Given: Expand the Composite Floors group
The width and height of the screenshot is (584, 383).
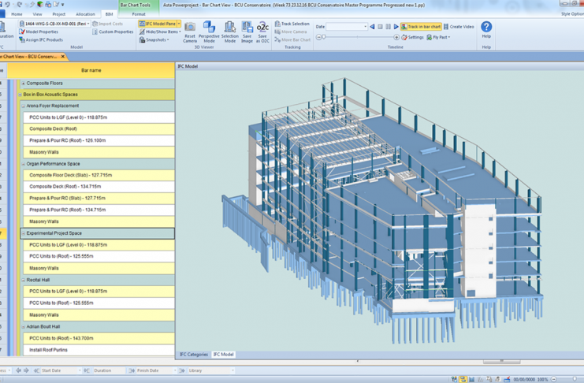Looking at the screenshot, I should (24, 84).
